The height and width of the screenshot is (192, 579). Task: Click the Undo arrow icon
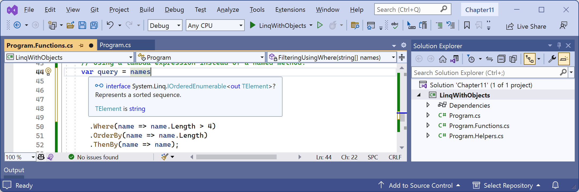pos(110,25)
